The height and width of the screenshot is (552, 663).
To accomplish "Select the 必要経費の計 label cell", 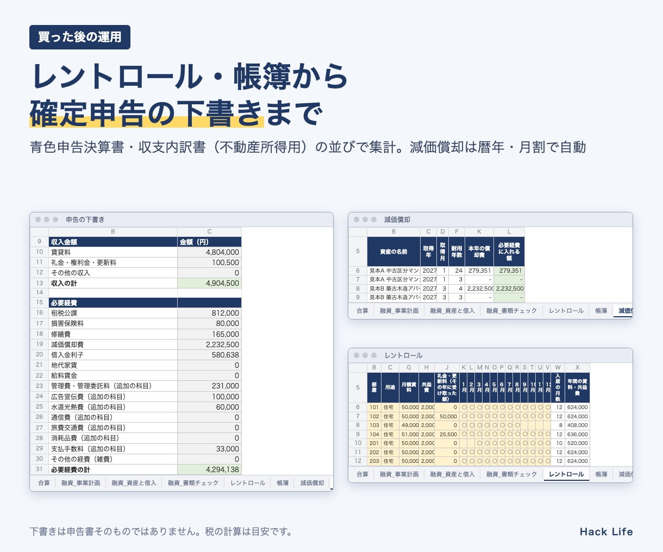I will point(113,469).
